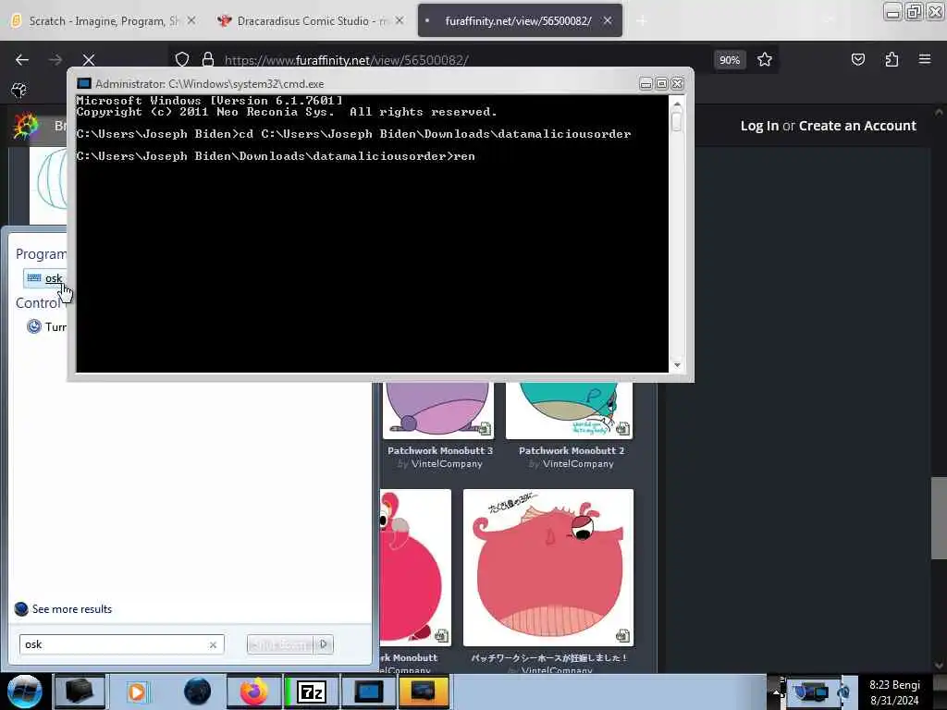The height and width of the screenshot is (710, 947).
Task: Click cmd window scrollbar down arrow
Action: coord(676,364)
